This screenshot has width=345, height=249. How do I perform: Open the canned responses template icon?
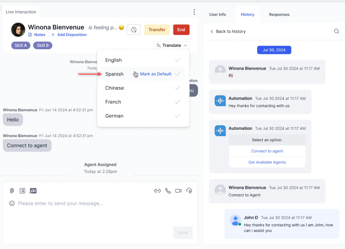pos(23,191)
